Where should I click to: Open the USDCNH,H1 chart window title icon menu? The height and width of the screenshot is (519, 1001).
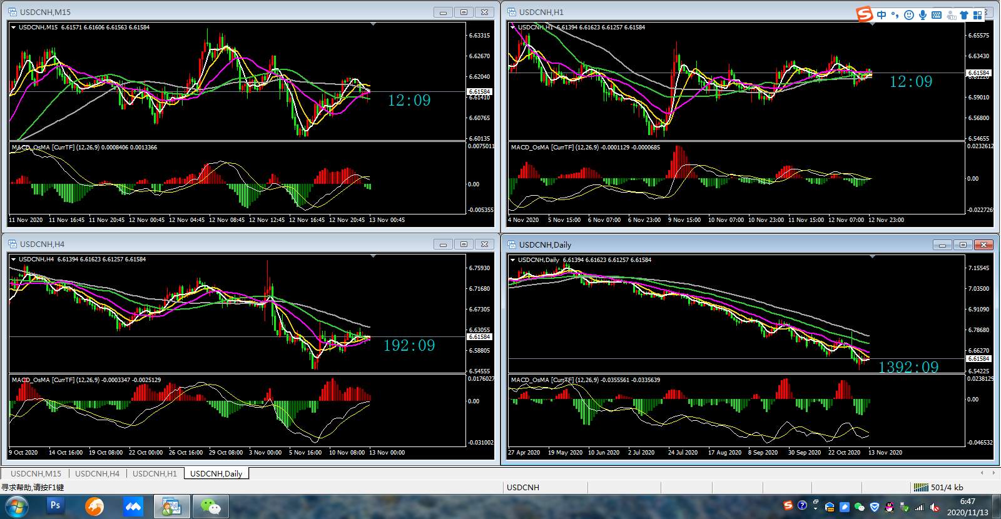click(512, 12)
